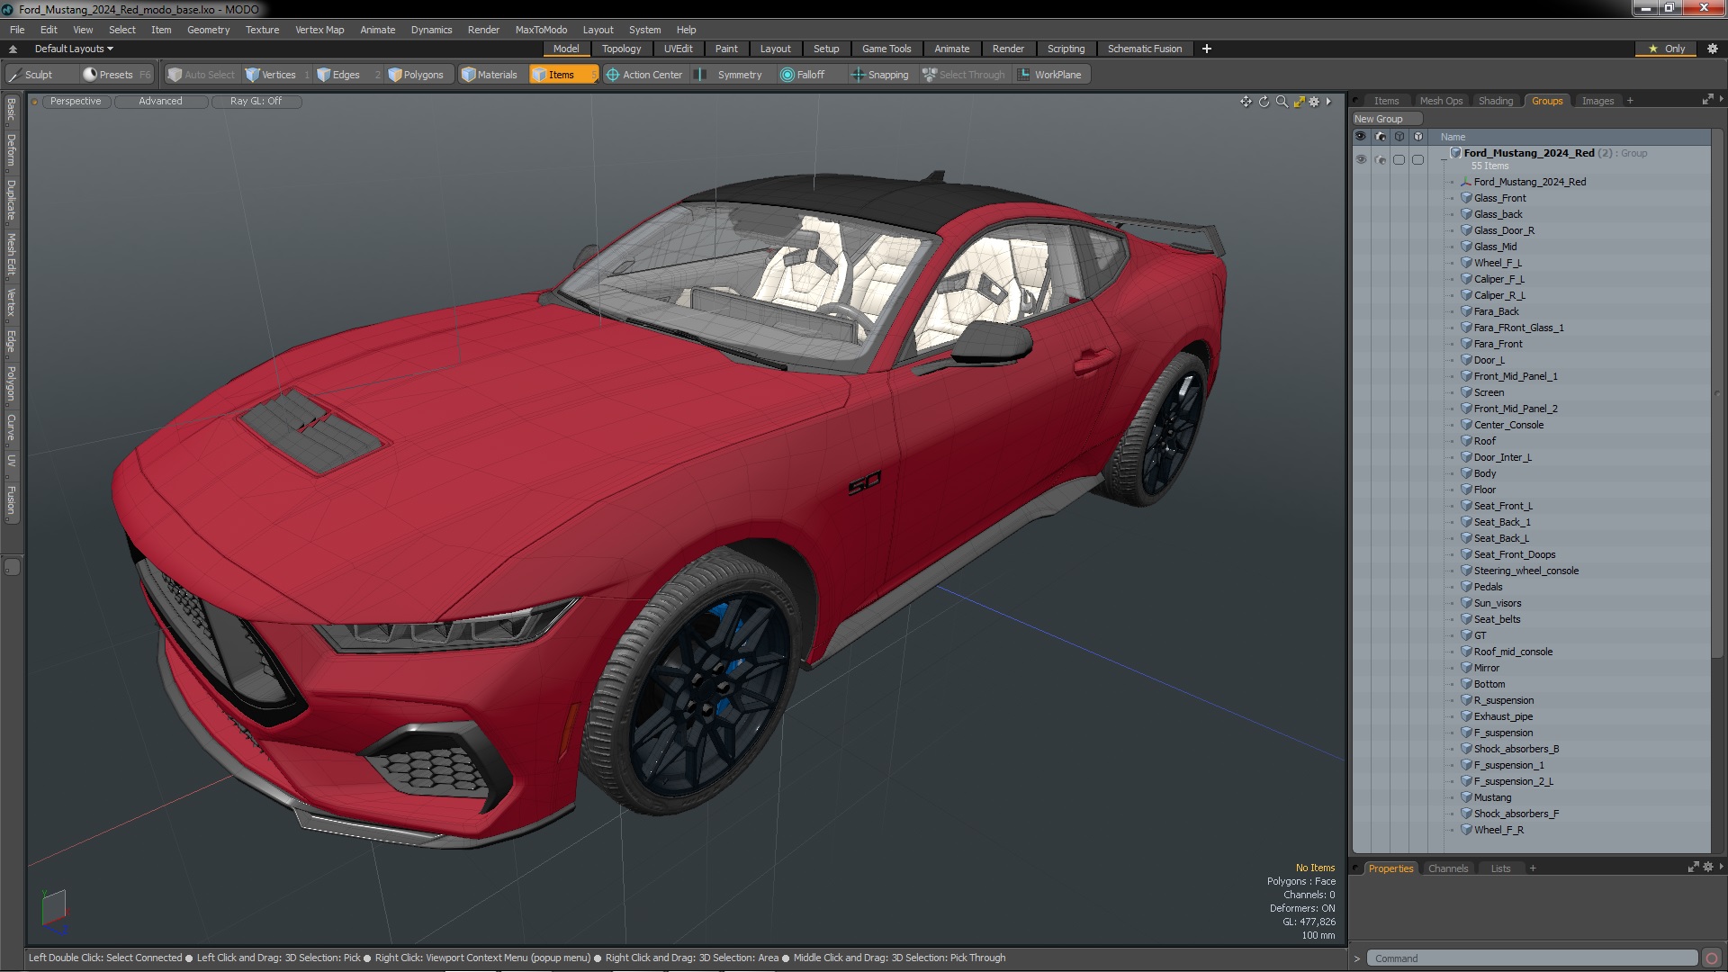Open the Deform vertical tool tab
1728x972 pixels.
coord(11,150)
